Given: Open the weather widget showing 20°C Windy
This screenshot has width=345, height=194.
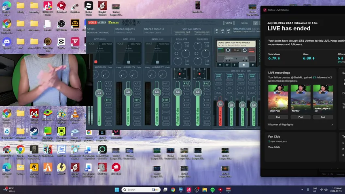Looking at the screenshot, I should click(x=9, y=190).
